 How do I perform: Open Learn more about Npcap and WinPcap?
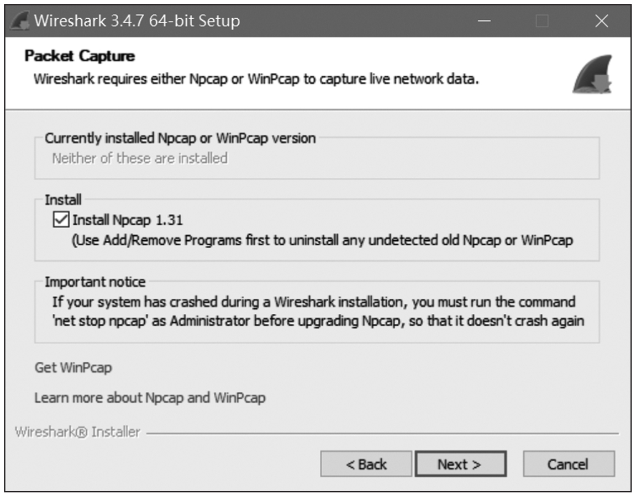[150, 398]
